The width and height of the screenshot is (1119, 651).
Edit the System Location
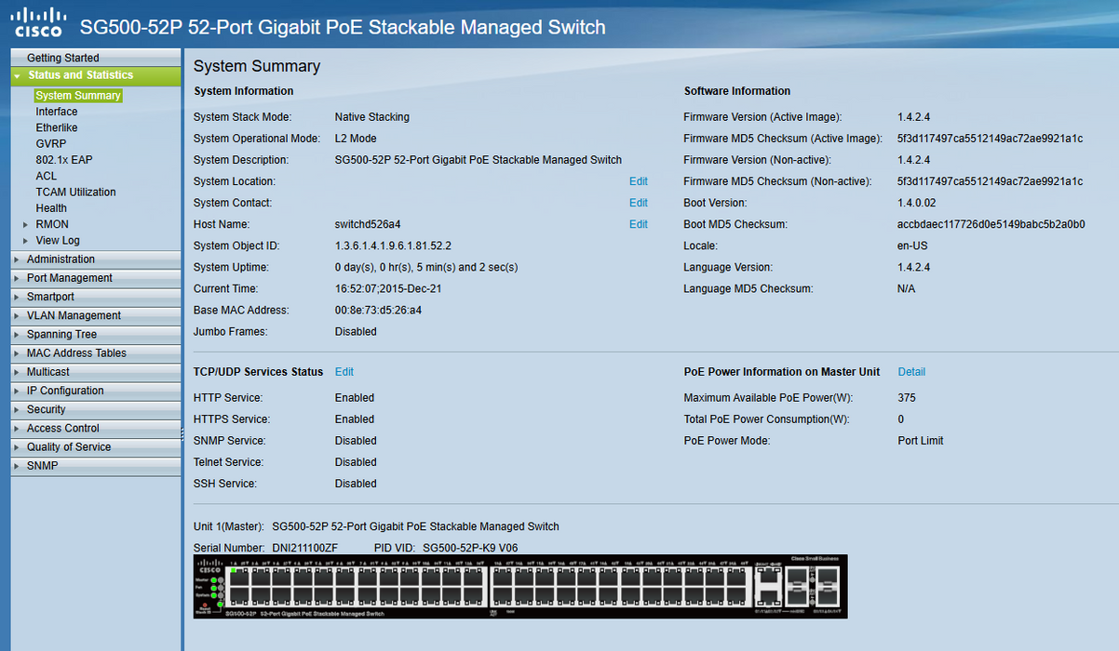click(x=638, y=180)
